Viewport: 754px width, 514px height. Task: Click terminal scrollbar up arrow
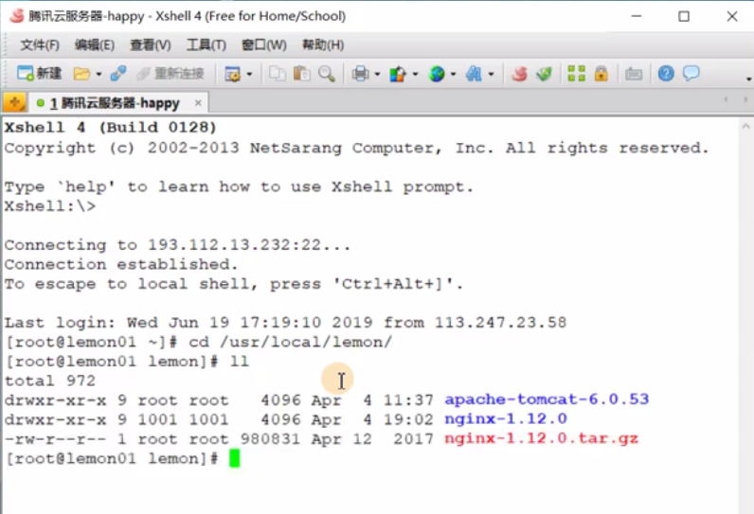click(745, 126)
